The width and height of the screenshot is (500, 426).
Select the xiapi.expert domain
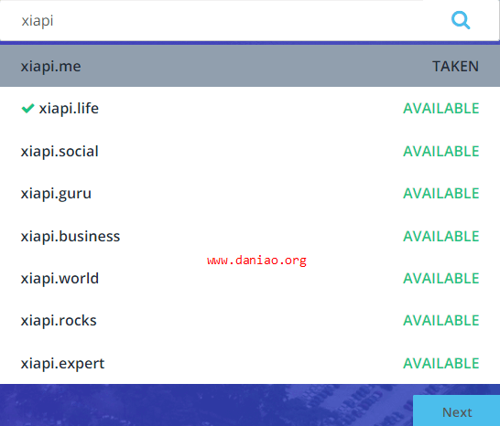(x=250, y=363)
